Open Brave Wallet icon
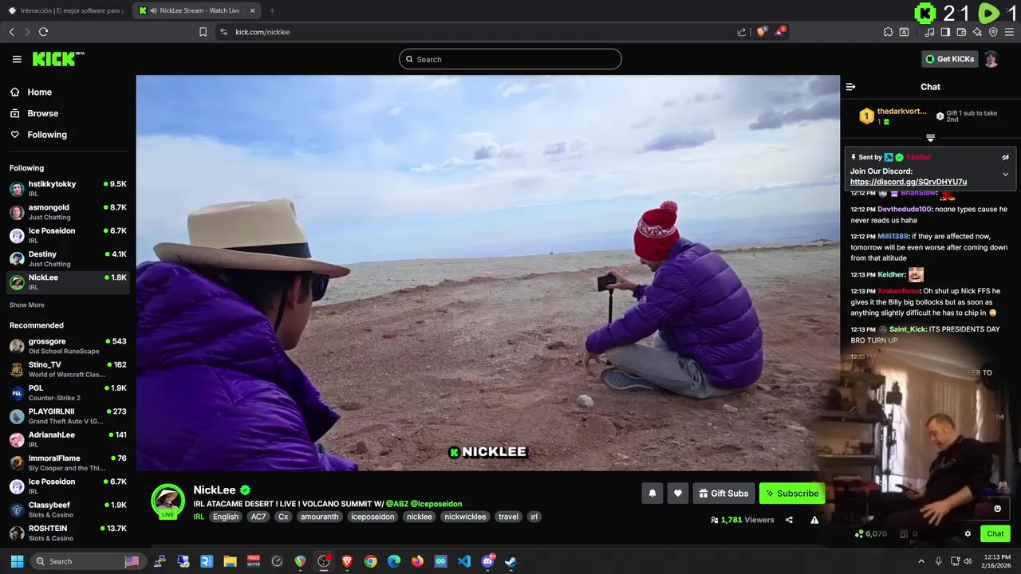1021x574 pixels. pos(961,32)
